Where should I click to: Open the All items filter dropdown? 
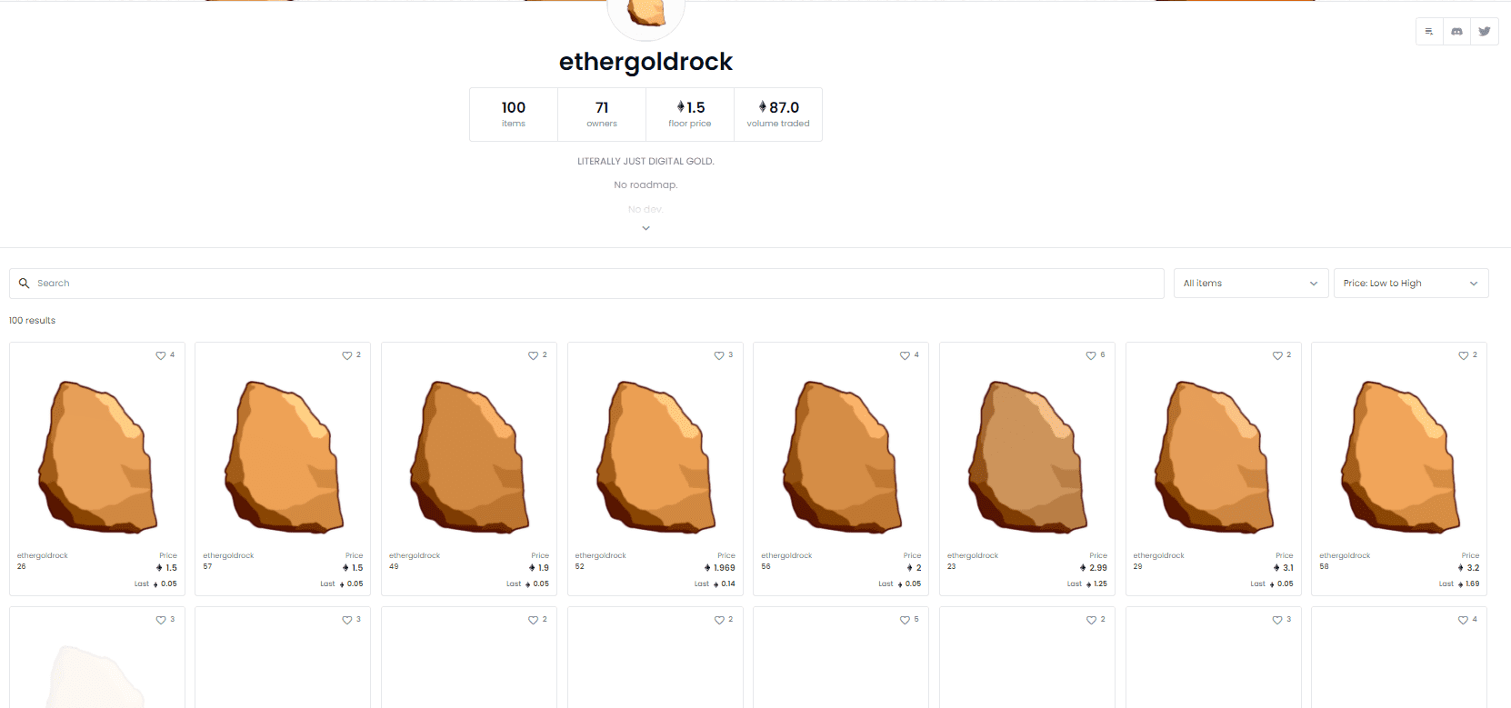coord(1251,284)
